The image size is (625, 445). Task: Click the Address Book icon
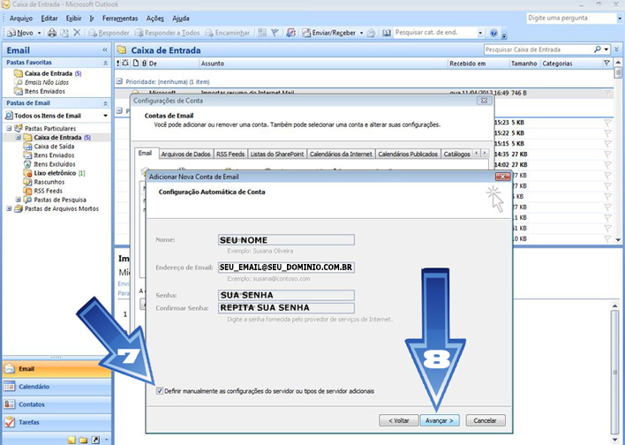(387, 33)
